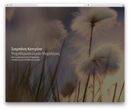Viewport: 130px width, 110px height.
Task: Click the line Εκπαιδεύτρια & Επόπτρια Gestalt
Action: [x=25, y=60]
